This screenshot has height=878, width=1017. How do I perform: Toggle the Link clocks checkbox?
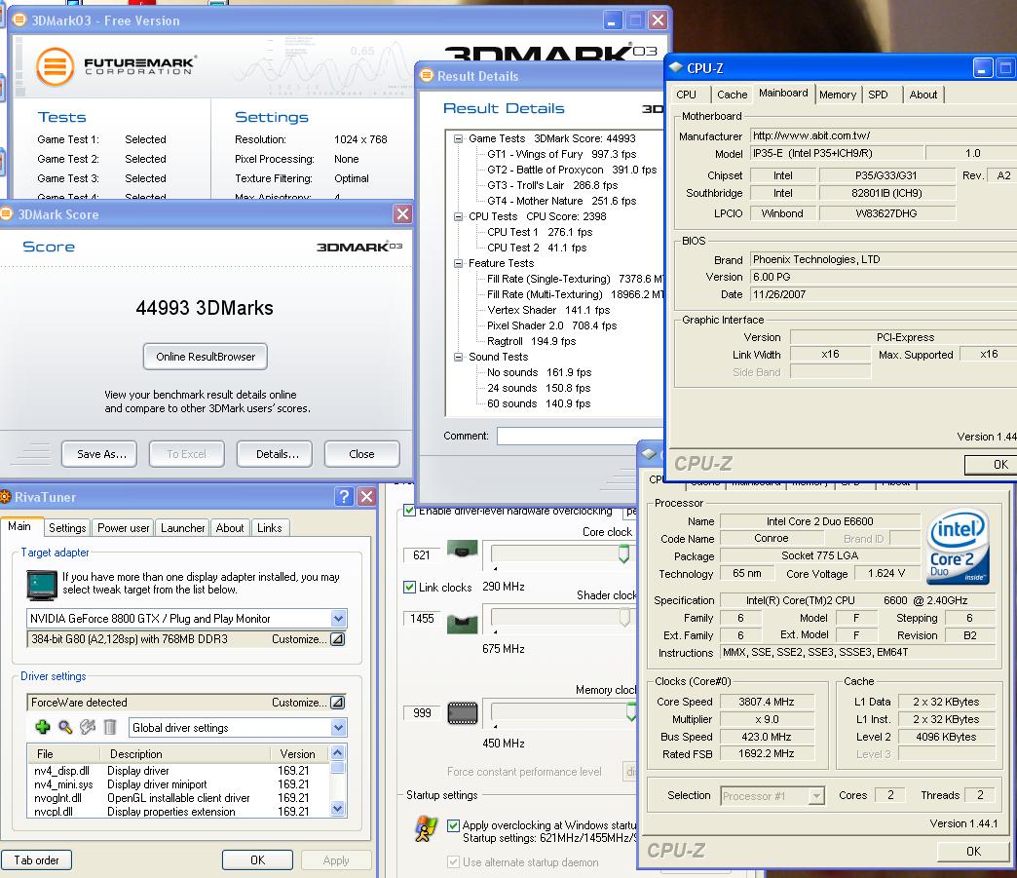409,588
